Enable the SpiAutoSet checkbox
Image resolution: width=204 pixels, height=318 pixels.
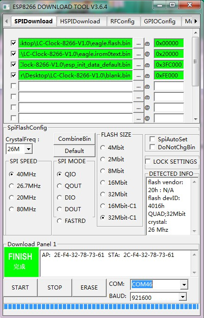pyautogui.click(x=152, y=139)
